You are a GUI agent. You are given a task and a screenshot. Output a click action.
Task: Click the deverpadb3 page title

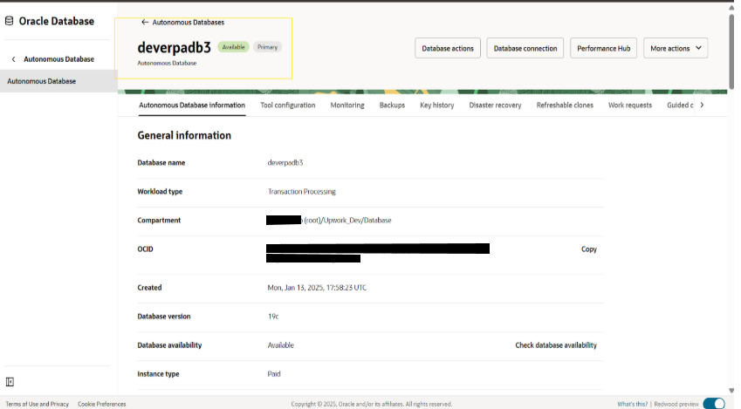click(174, 47)
